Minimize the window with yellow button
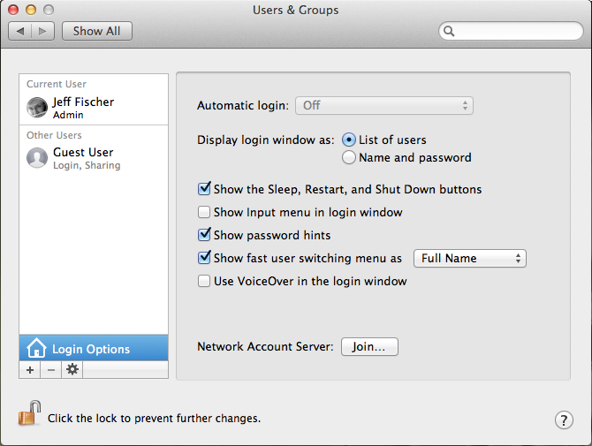The width and height of the screenshot is (592, 446). pyautogui.click(x=31, y=10)
